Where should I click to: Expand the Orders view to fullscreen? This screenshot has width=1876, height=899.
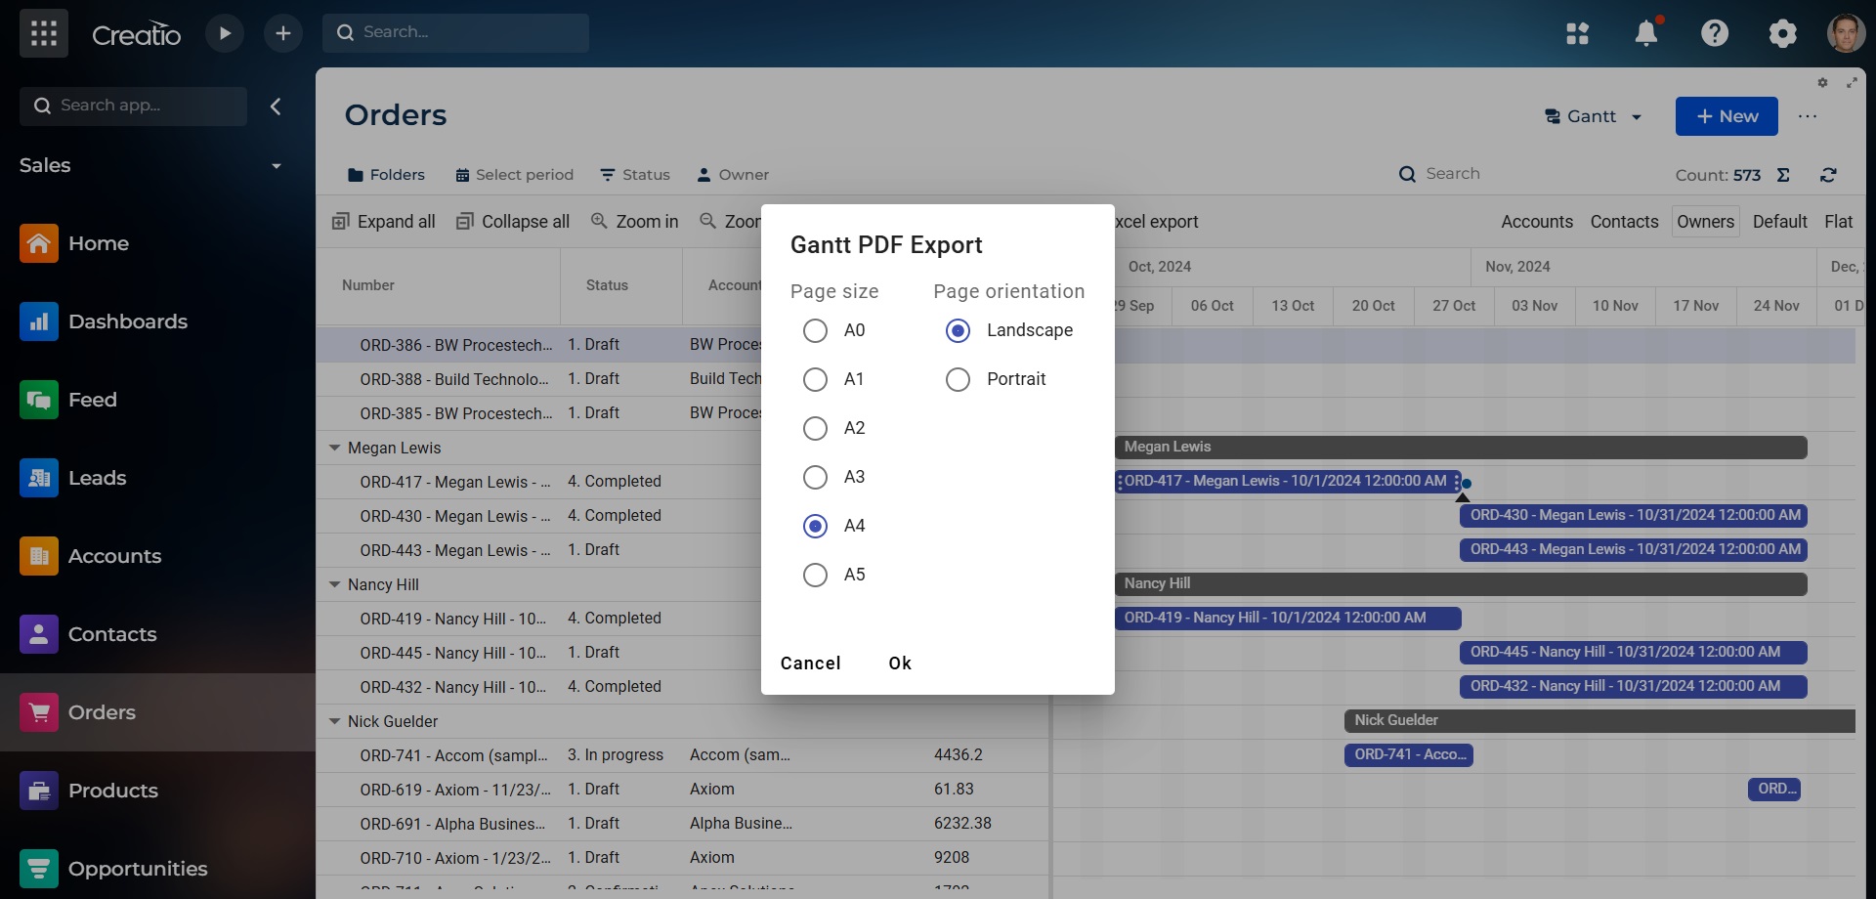pyautogui.click(x=1853, y=82)
